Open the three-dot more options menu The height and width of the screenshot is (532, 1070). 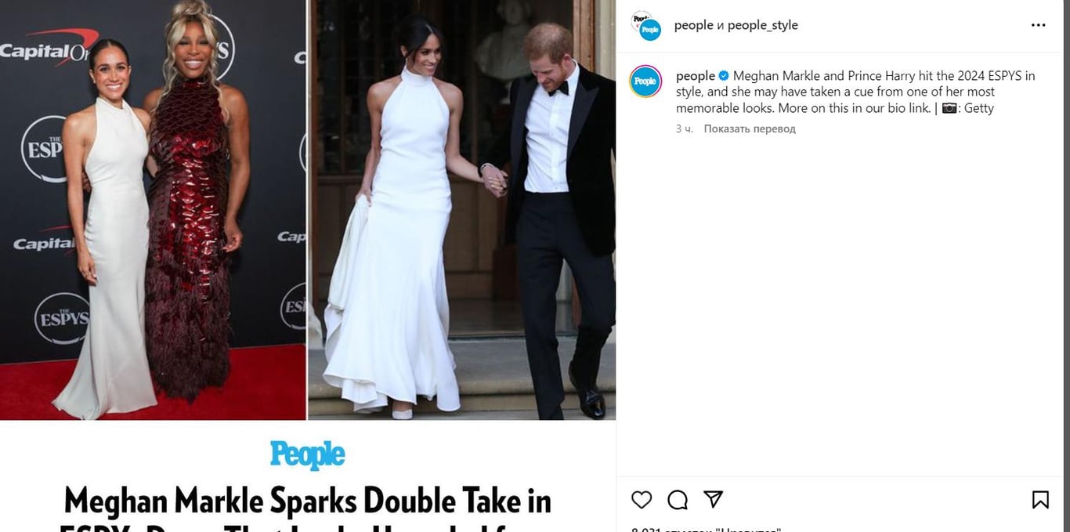[x=1039, y=25]
